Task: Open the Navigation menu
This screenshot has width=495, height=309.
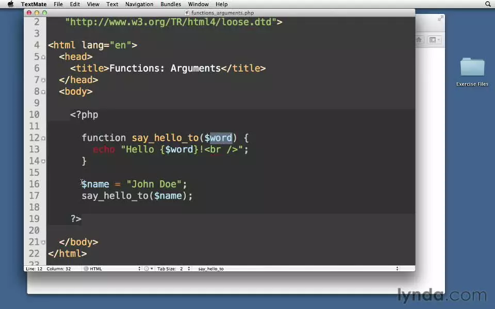Action: click(x=139, y=4)
